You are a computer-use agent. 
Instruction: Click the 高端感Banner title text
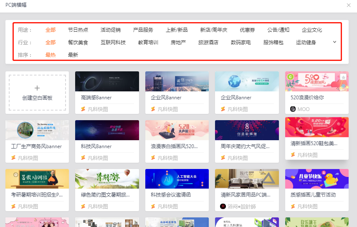click(96, 98)
